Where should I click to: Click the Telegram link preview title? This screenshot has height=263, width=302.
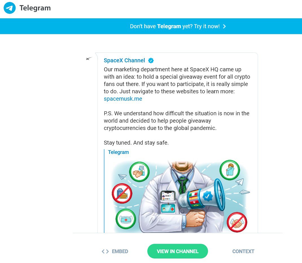(118, 152)
